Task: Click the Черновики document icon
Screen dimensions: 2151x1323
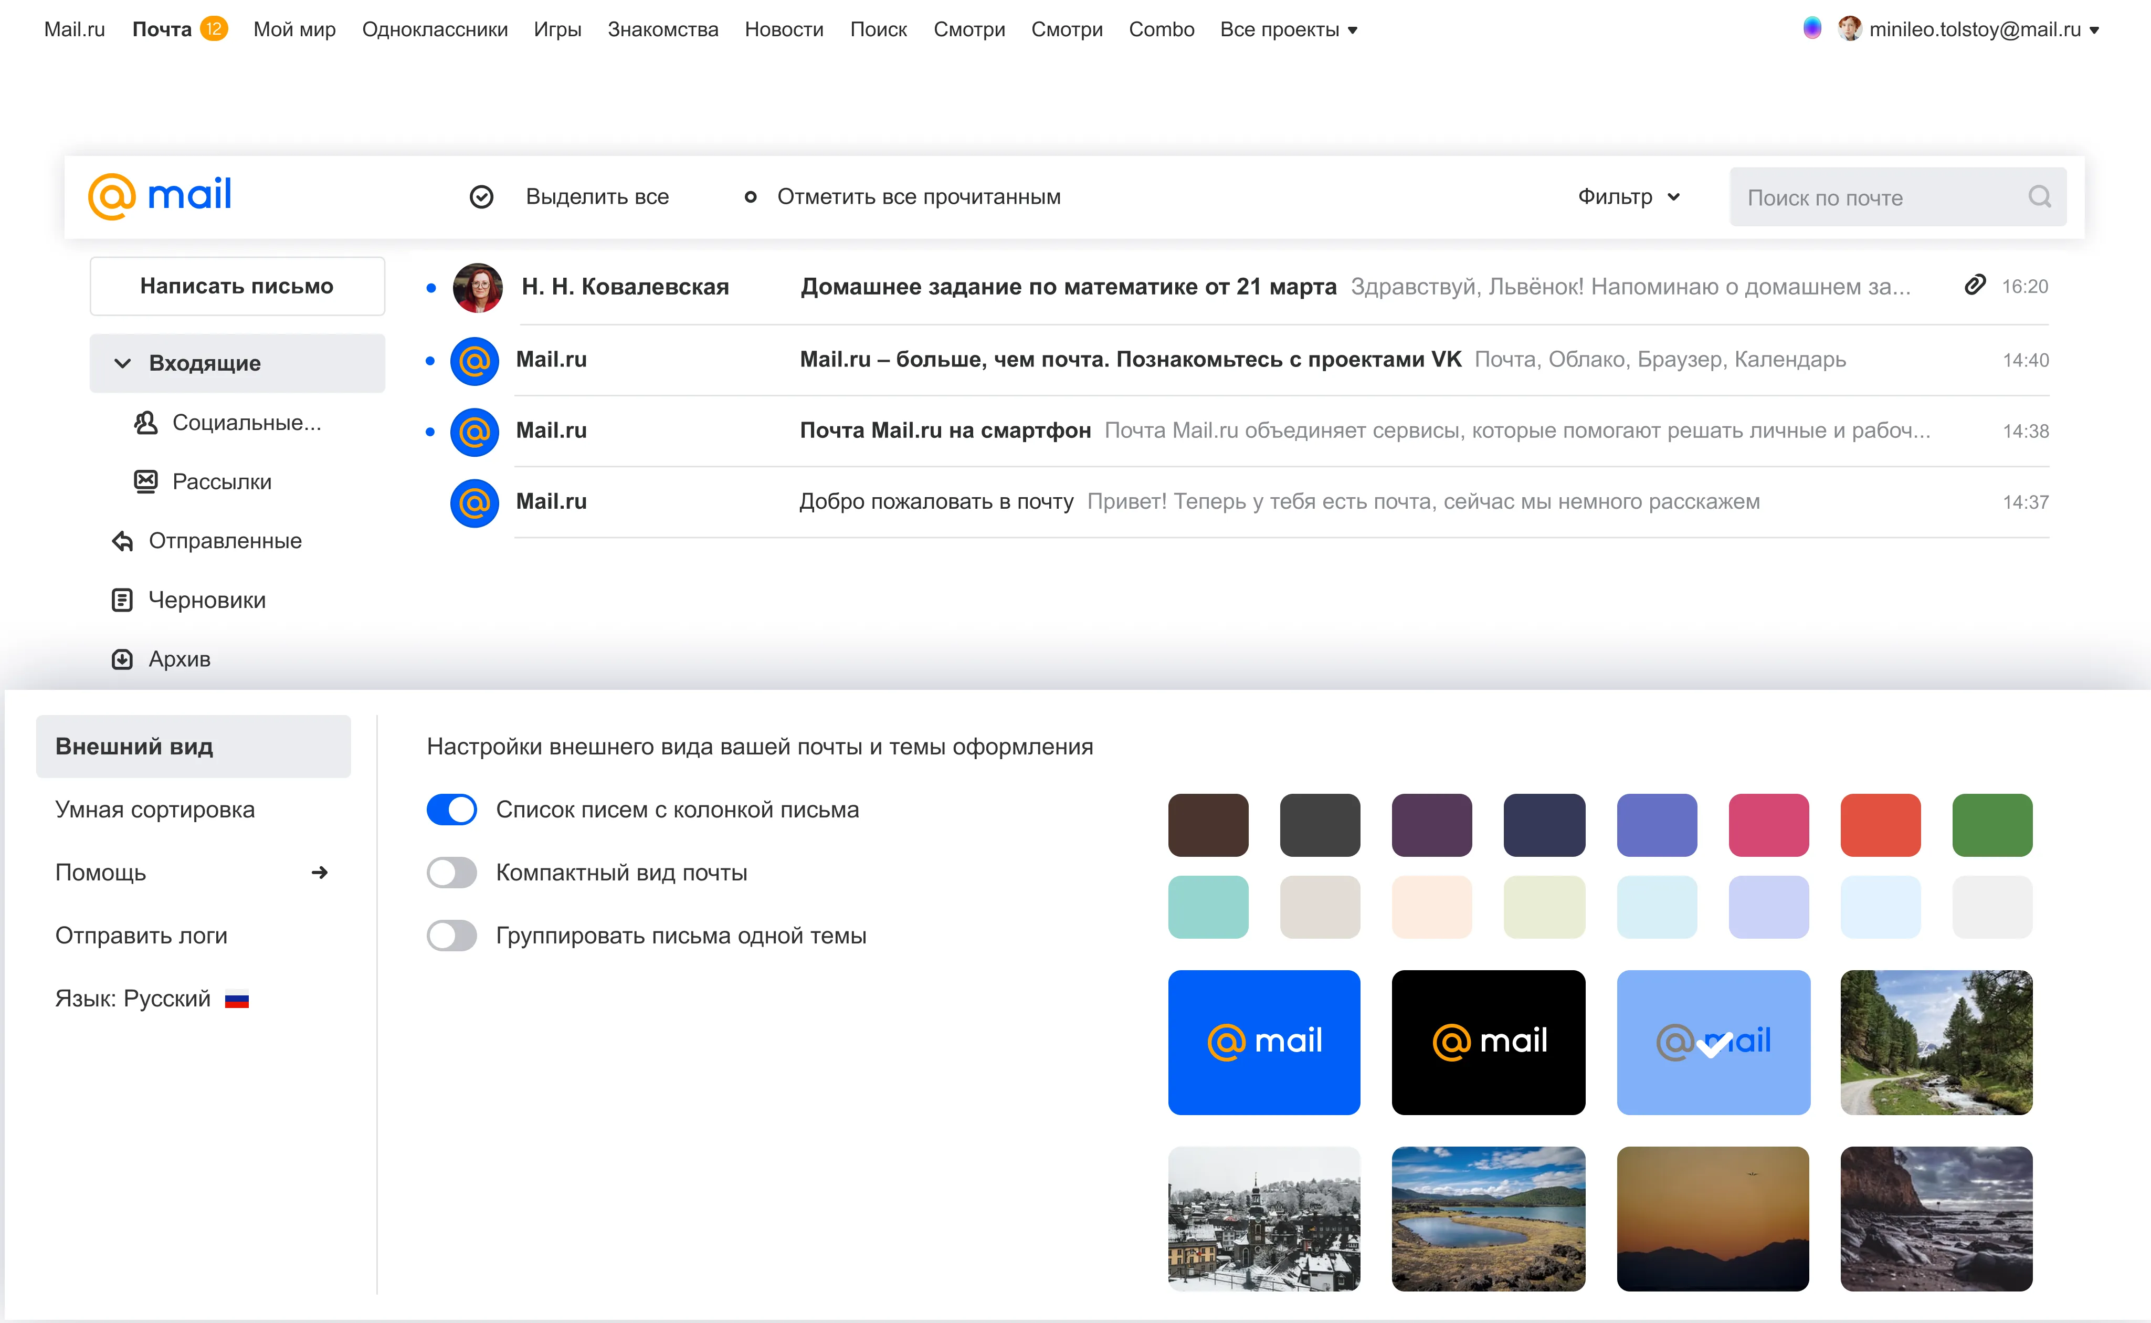Action: coord(122,600)
